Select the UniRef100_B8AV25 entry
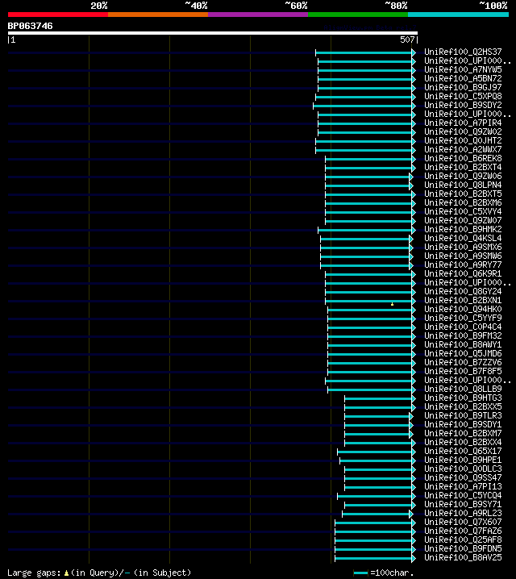This screenshot has width=516, height=579. click(x=463, y=557)
